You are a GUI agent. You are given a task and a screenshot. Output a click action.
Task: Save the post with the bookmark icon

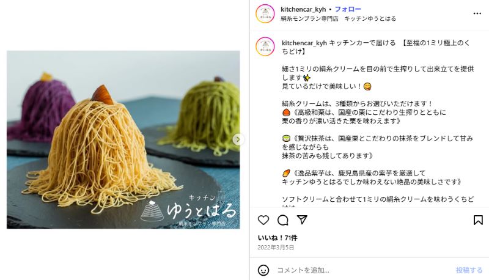click(x=478, y=220)
